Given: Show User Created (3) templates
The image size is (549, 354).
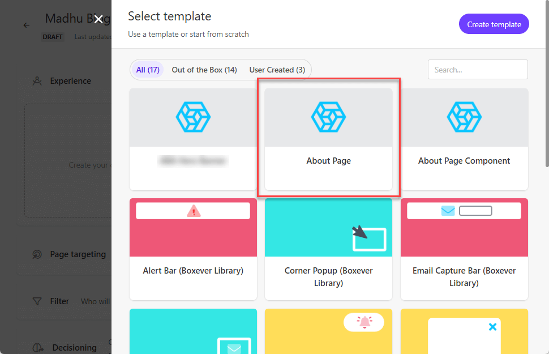Looking at the screenshot, I should point(277,70).
